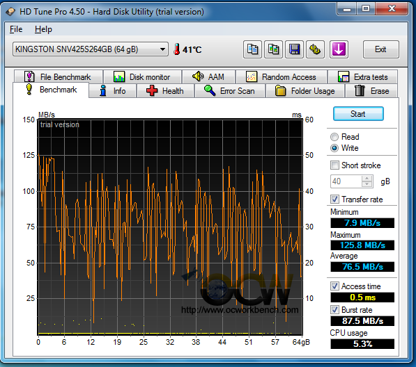Click the Average value 76.5 MB/s
This screenshot has width=416, height=367.
pyautogui.click(x=362, y=266)
